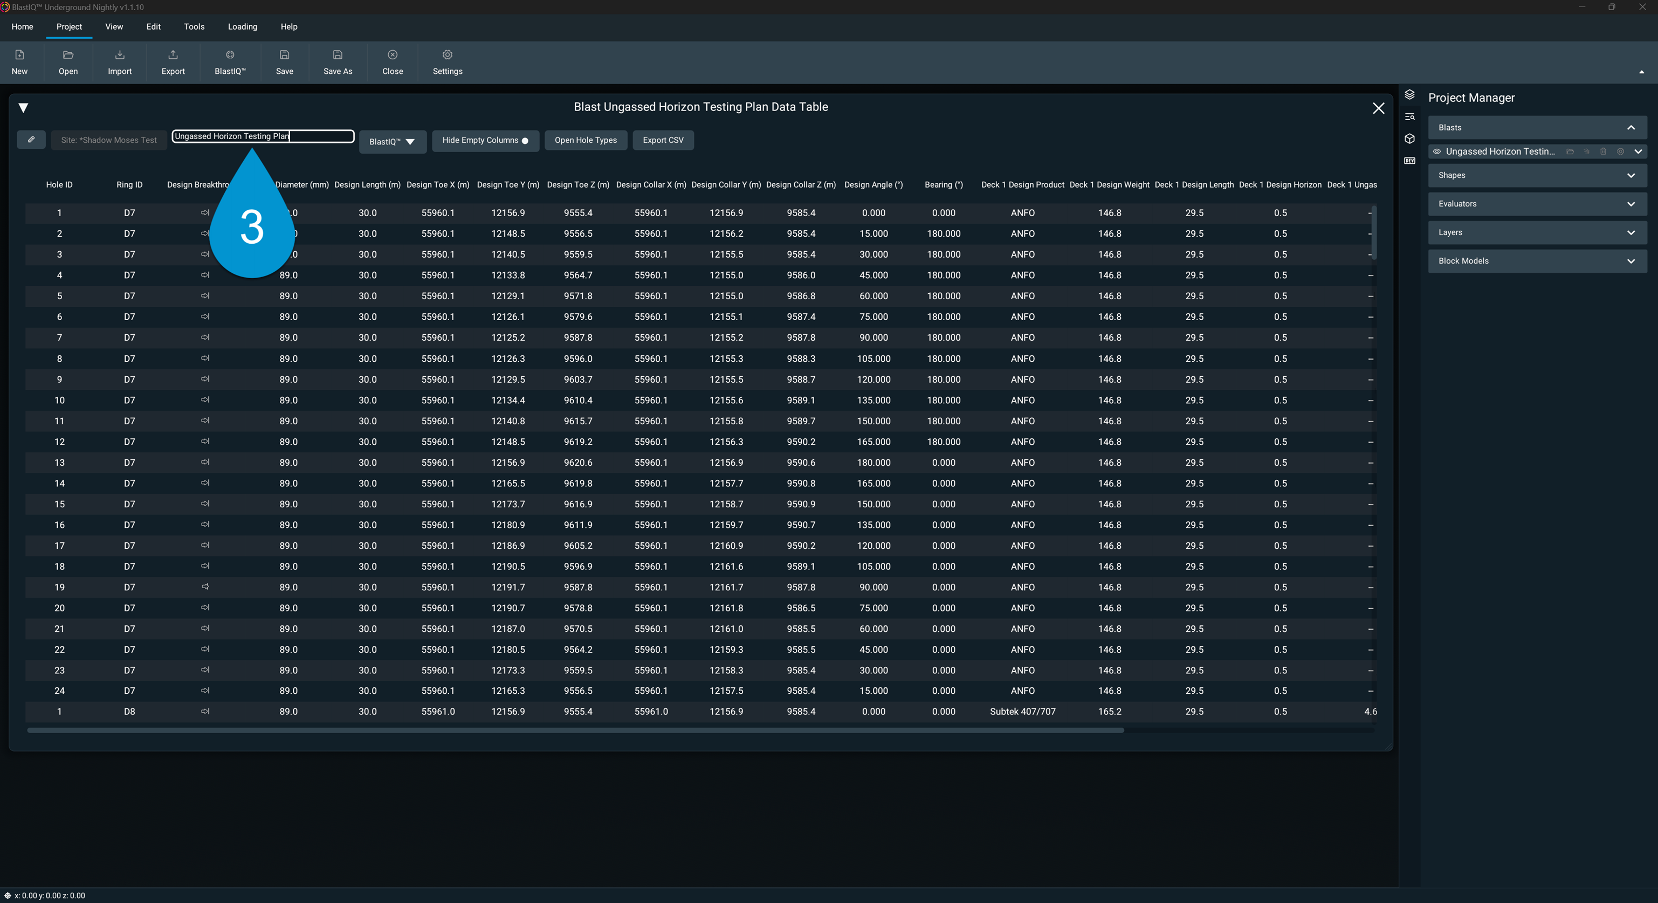Click the blast name input field
The height and width of the screenshot is (903, 1658).
click(x=263, y=136)
